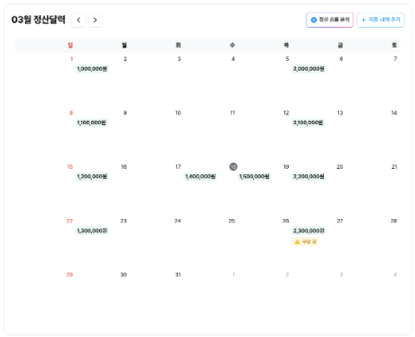Image resolution: width=415 pixels, height=337 pixels.
Task: Select Sunday date 22
Action: pyautogui.click(x=70, y=221)
